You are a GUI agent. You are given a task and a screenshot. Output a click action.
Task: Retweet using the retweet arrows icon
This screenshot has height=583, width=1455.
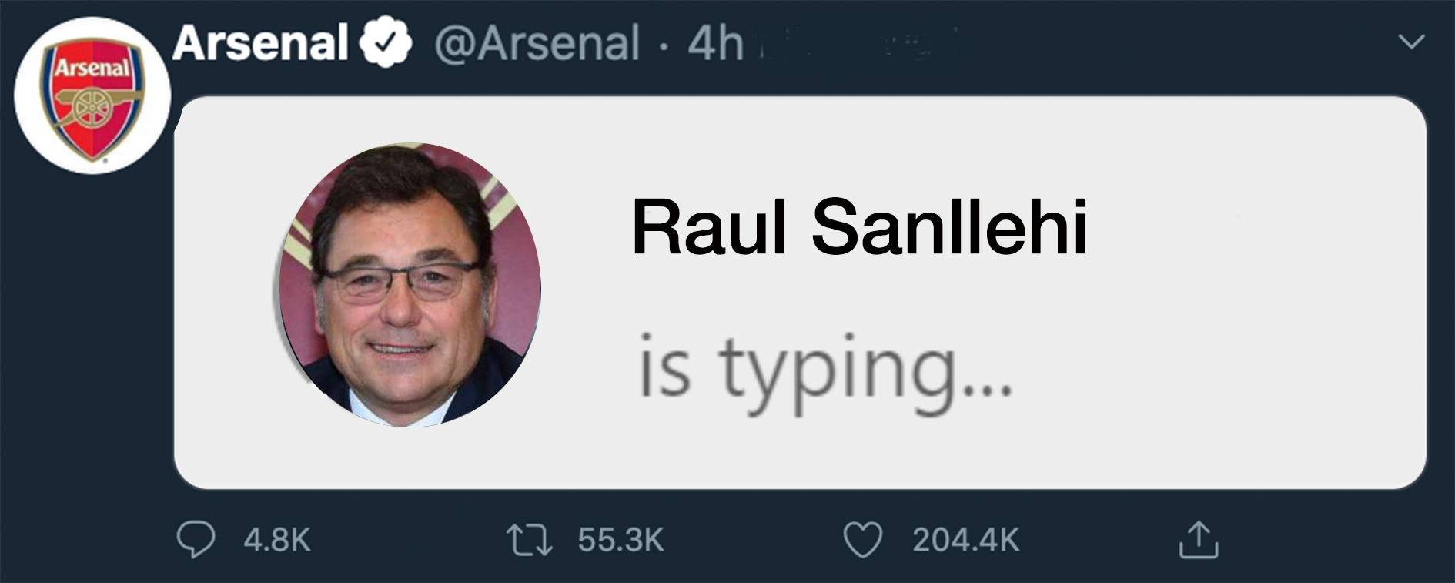[x=529, y=540]
